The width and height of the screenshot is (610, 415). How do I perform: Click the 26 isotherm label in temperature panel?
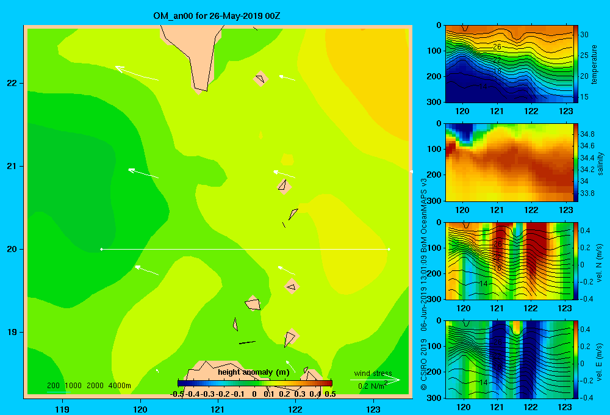point(497,47)
